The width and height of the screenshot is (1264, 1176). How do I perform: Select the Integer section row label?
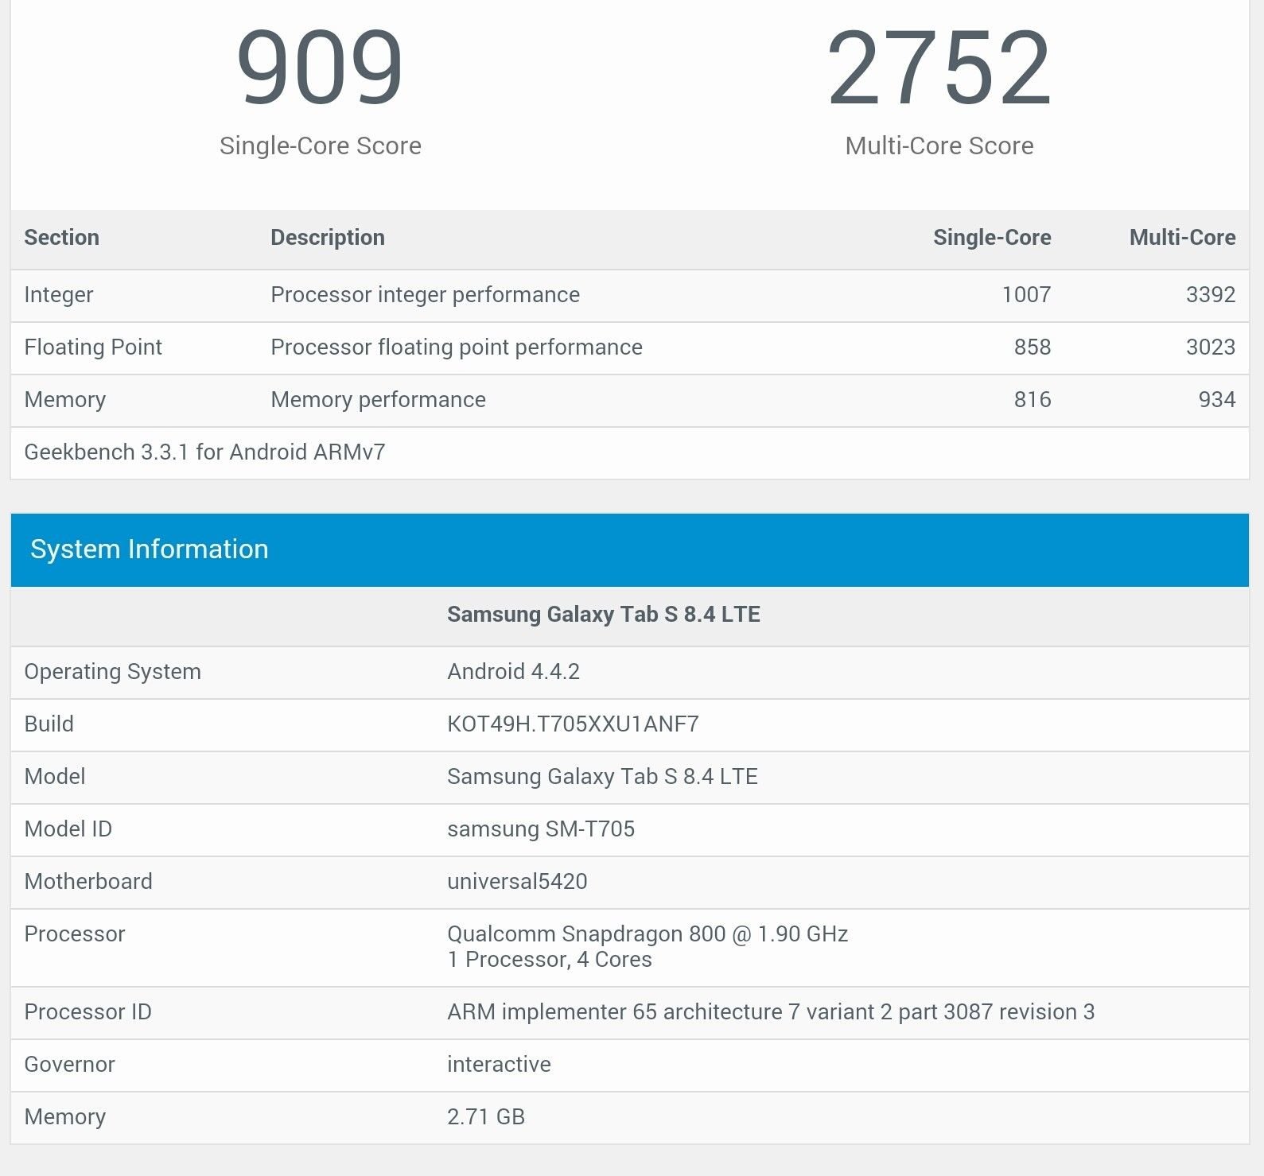[59, 295]
